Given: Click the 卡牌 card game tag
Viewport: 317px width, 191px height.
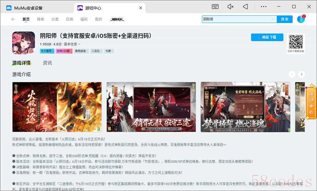Looking at the screenshot, I should coord(109,51).
